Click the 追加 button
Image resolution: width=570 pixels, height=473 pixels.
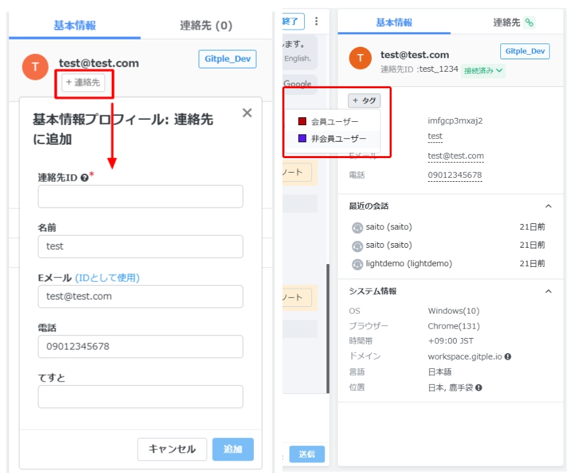point(232,449)
